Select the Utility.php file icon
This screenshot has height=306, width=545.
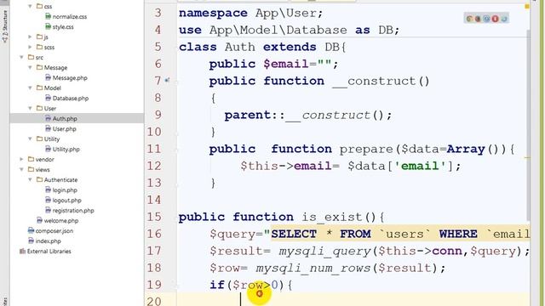pos(48,149)
